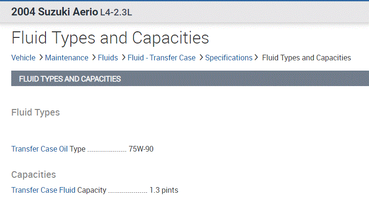Click the chevron before Specifications breadcrumb
This screenshot has height=218, width=369.
tap(201, 58)
